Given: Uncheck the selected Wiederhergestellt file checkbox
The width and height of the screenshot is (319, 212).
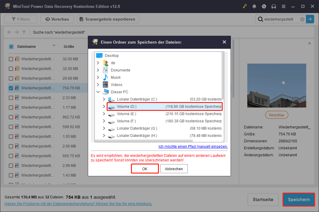Looking at the screenshot, I should coord(10,88).
